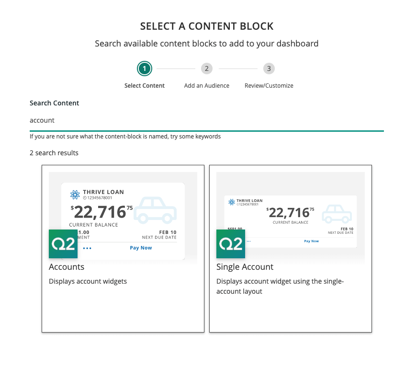Click the car icon in Single Account preview
Viewport: 416px width, 368px height.
337,214
